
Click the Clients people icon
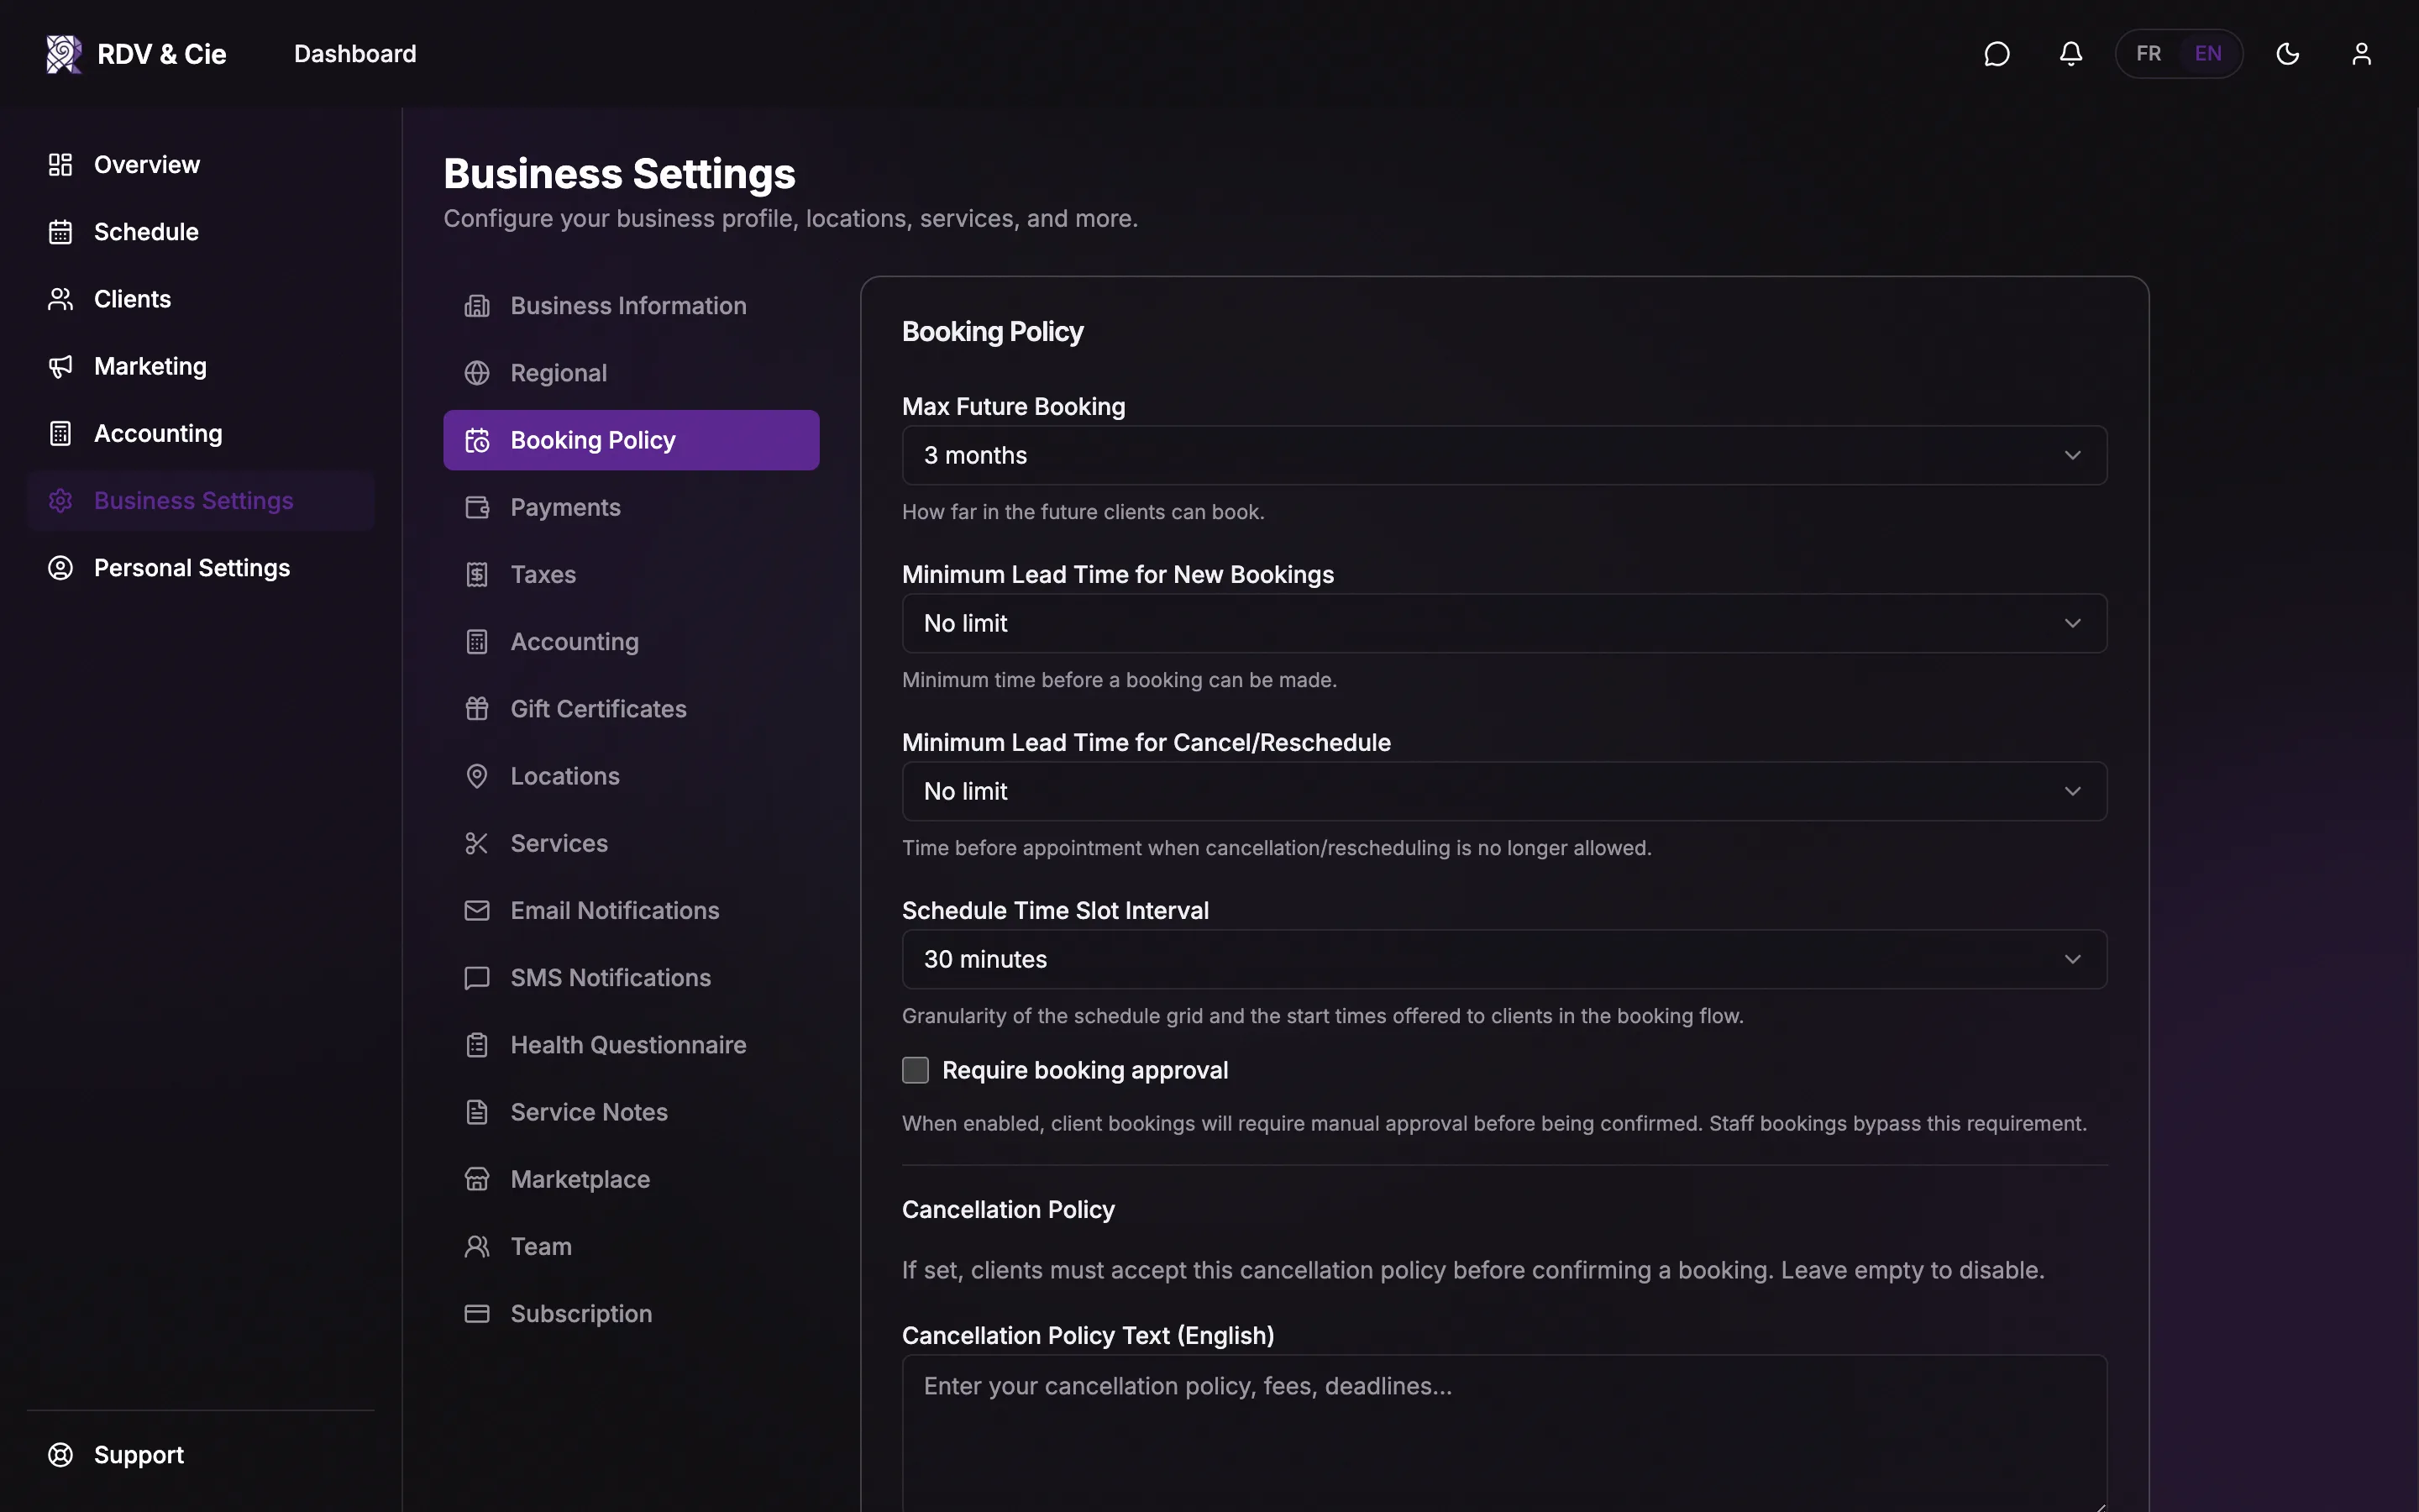click(60, 299)
